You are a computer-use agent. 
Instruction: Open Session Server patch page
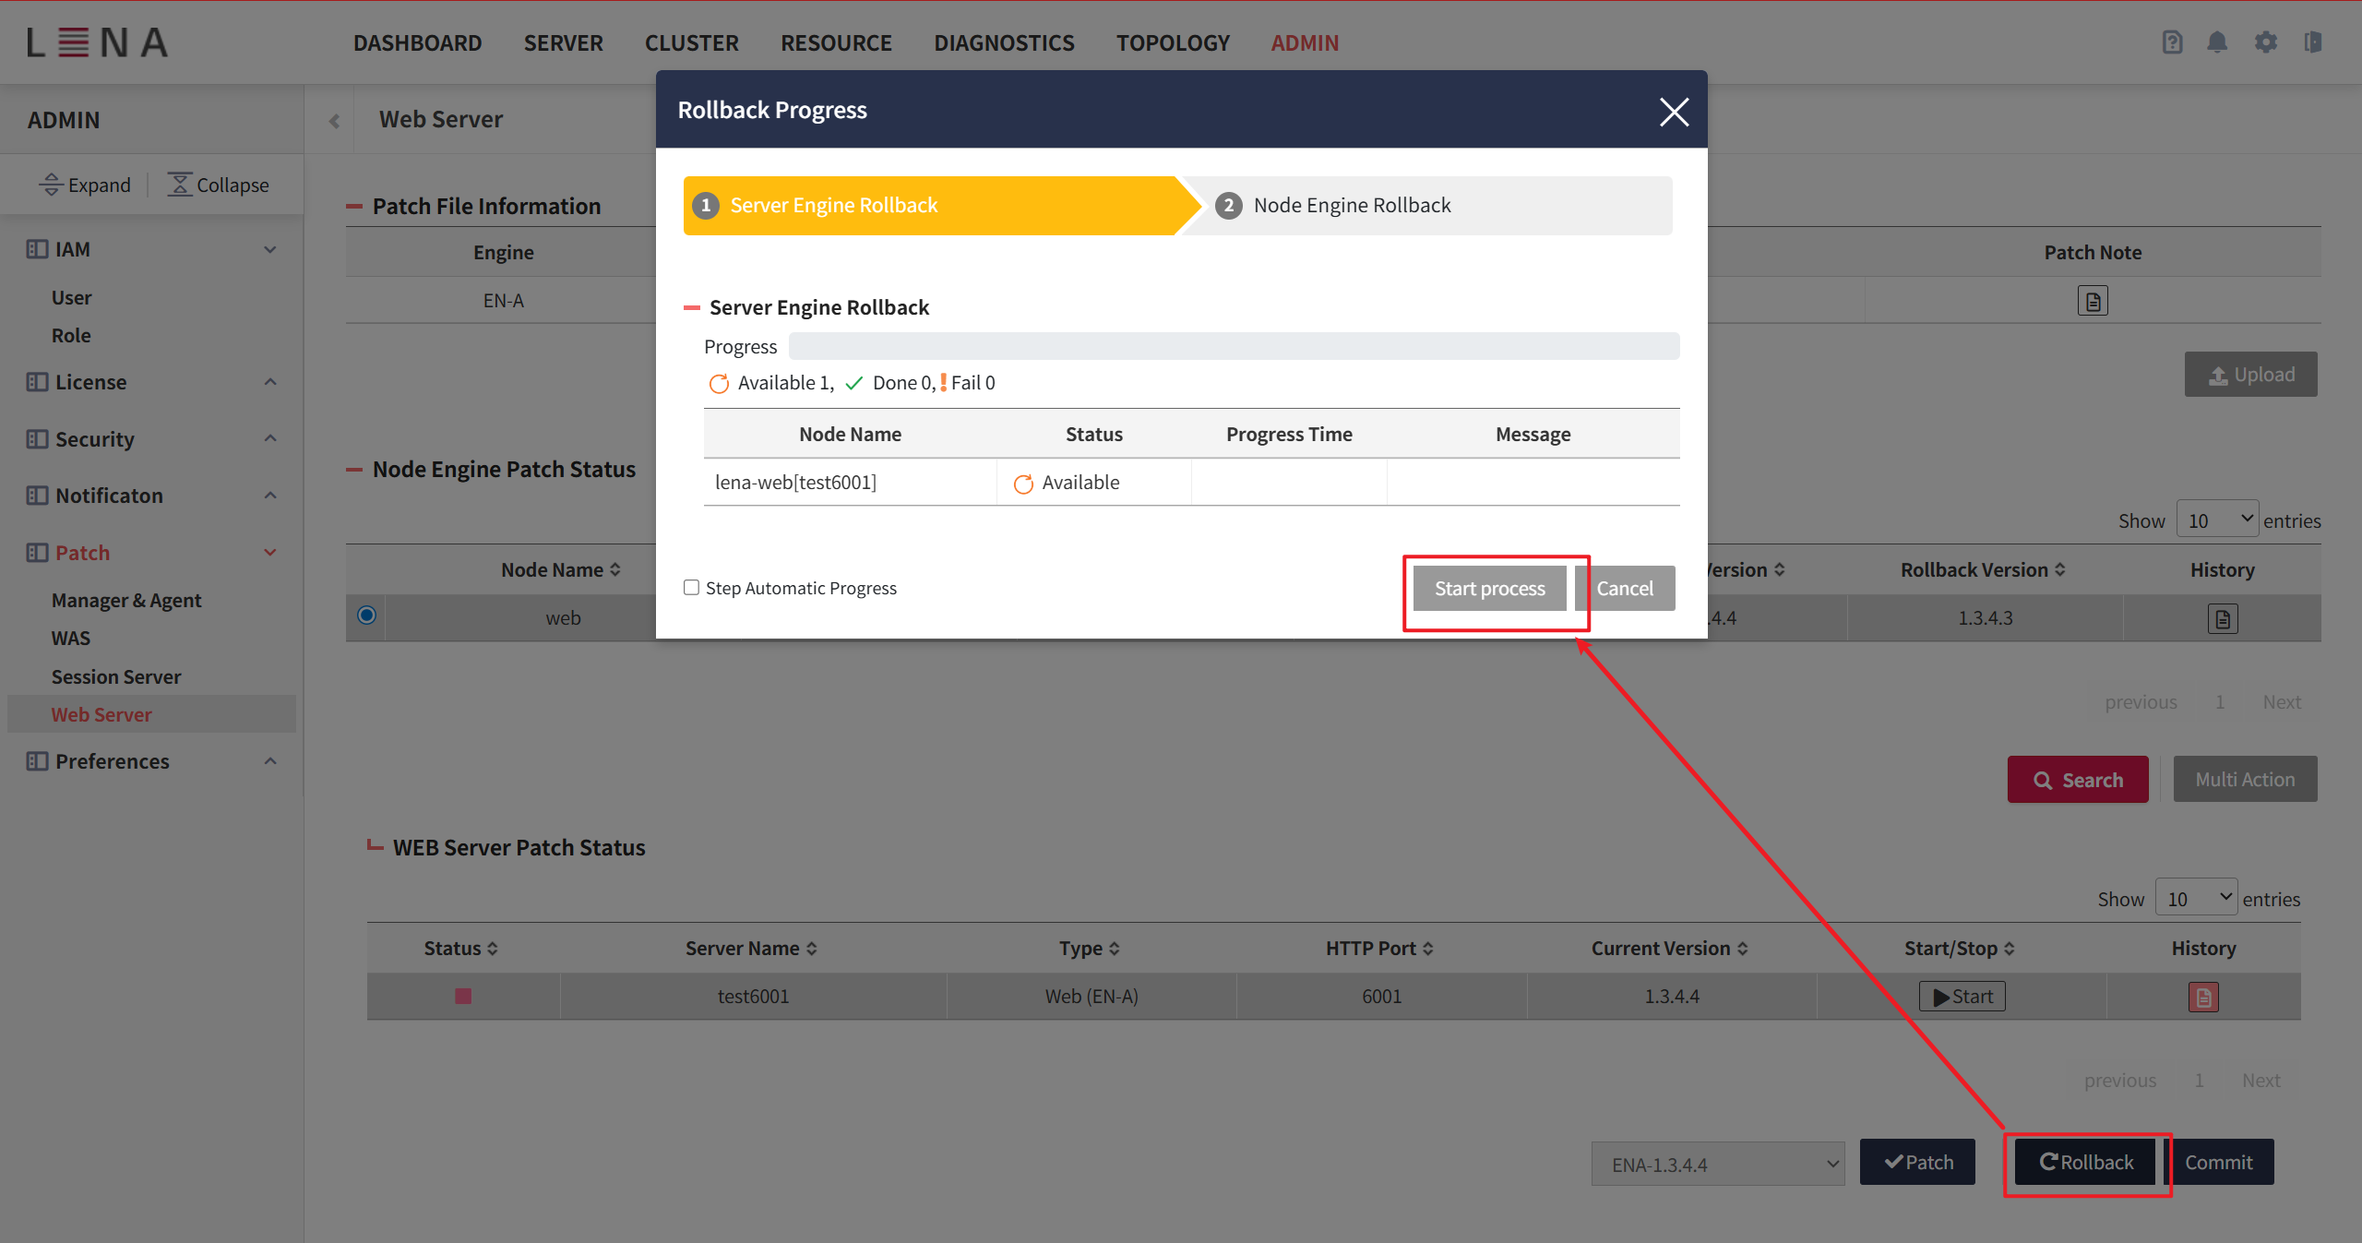click(116, 676)
